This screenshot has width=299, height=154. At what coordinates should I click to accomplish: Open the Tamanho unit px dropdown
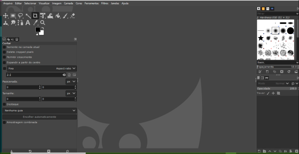[x=71, y=93]
